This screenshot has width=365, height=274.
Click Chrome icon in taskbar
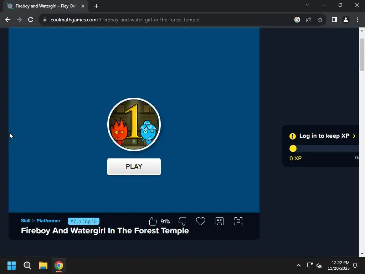click(x=59, y=265)
